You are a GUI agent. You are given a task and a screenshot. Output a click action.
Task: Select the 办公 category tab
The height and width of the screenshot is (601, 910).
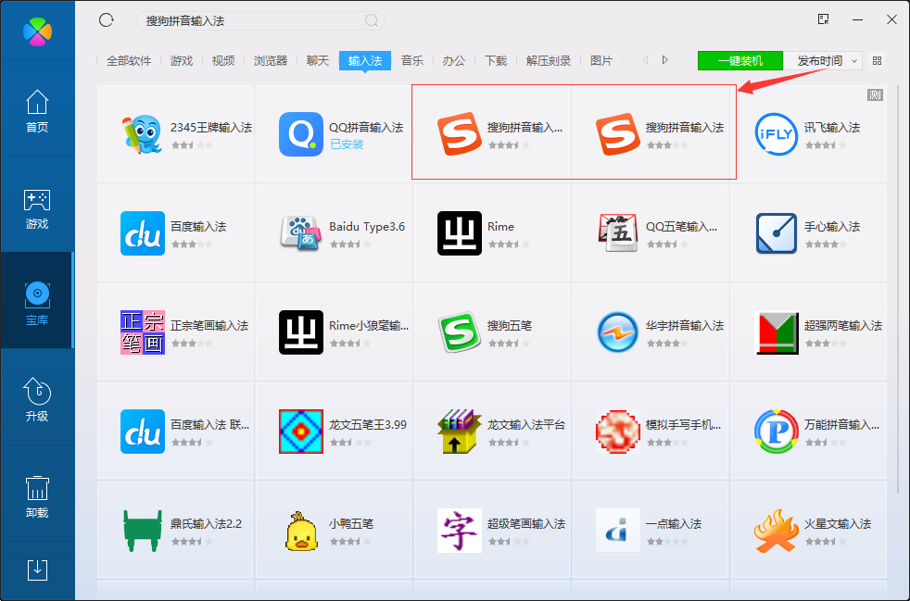(454, 60)
